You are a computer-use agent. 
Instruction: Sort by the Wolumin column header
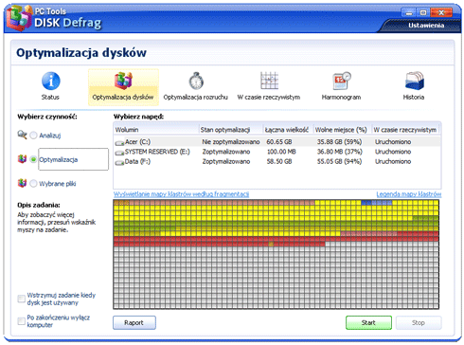156,130
